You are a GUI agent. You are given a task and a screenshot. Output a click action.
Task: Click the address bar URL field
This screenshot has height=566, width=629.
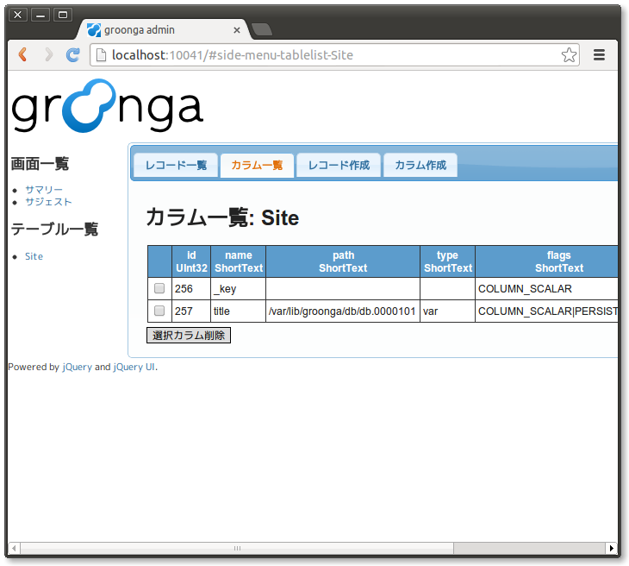327,55
